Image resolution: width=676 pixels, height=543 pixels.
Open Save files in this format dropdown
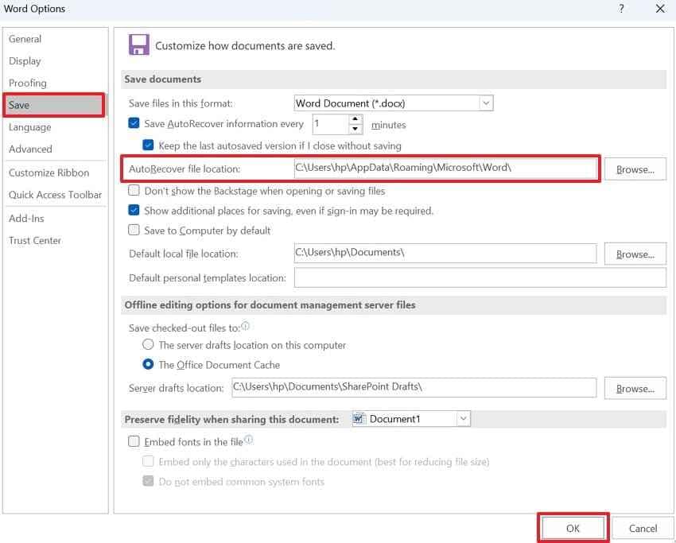click(x=486, y=103)
